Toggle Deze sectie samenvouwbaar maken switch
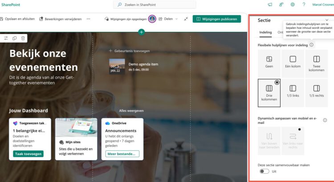334x182 pixels. coord(265,171)
